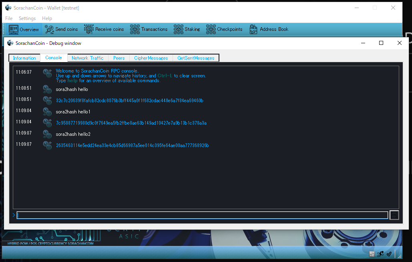Open the Overview page from toolbar
The height and width of the screenshot is (262, 412).
pos(24,29)
